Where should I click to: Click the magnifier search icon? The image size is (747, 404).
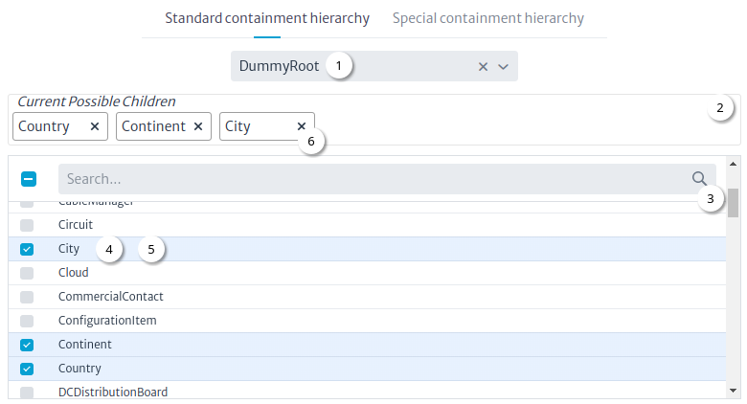pyautogui.click(x=699, y=179)
